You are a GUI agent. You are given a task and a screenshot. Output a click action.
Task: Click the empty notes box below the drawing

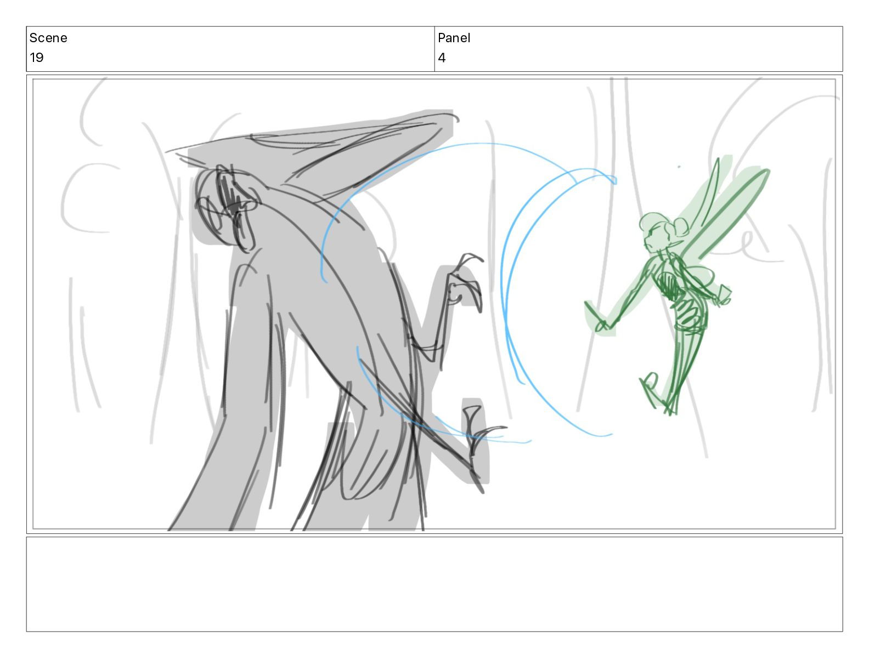(x=435, y=584)
